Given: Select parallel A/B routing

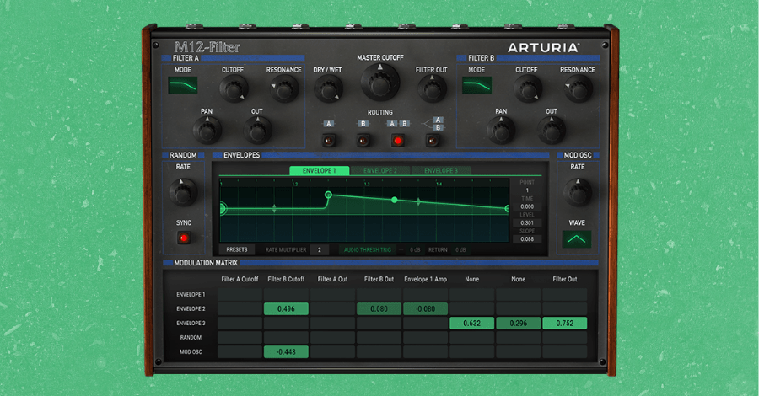Looking at the screenshot, I should 433,141.
